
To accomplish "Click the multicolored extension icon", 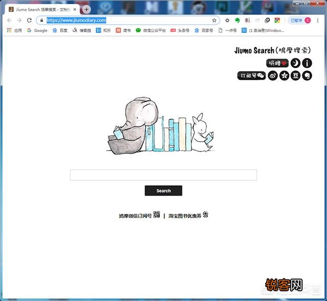I will (277, 20).
